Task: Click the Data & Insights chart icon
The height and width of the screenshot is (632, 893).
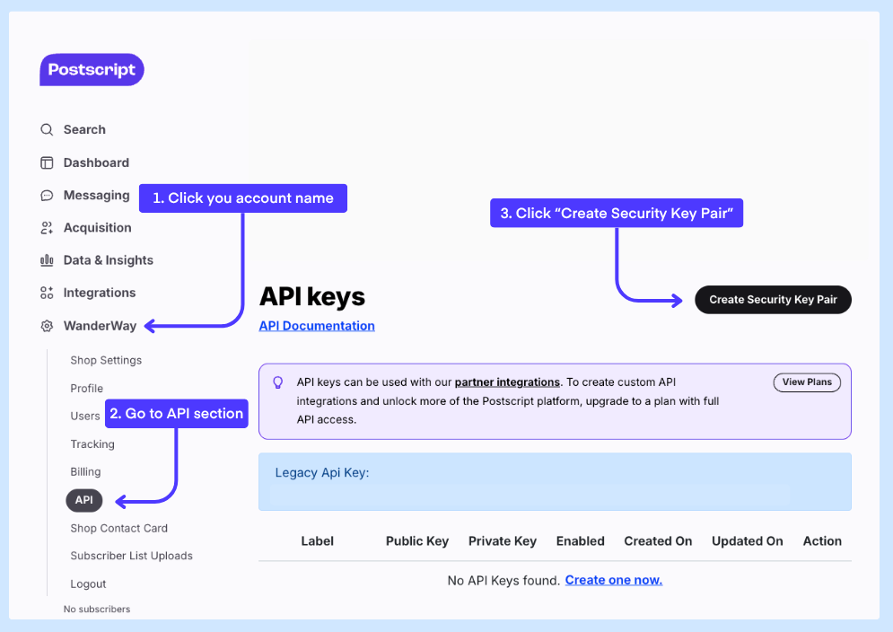Action: 47,260
